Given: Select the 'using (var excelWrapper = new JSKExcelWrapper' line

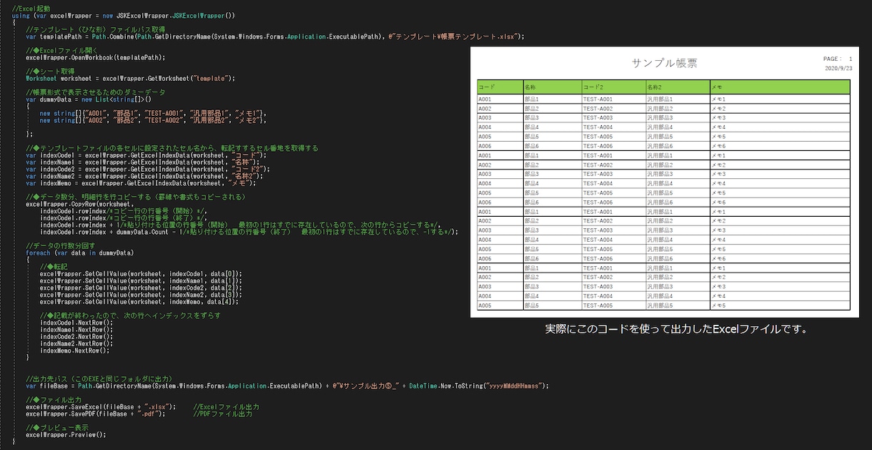Looking at the screenshot, I should [124, 15].
